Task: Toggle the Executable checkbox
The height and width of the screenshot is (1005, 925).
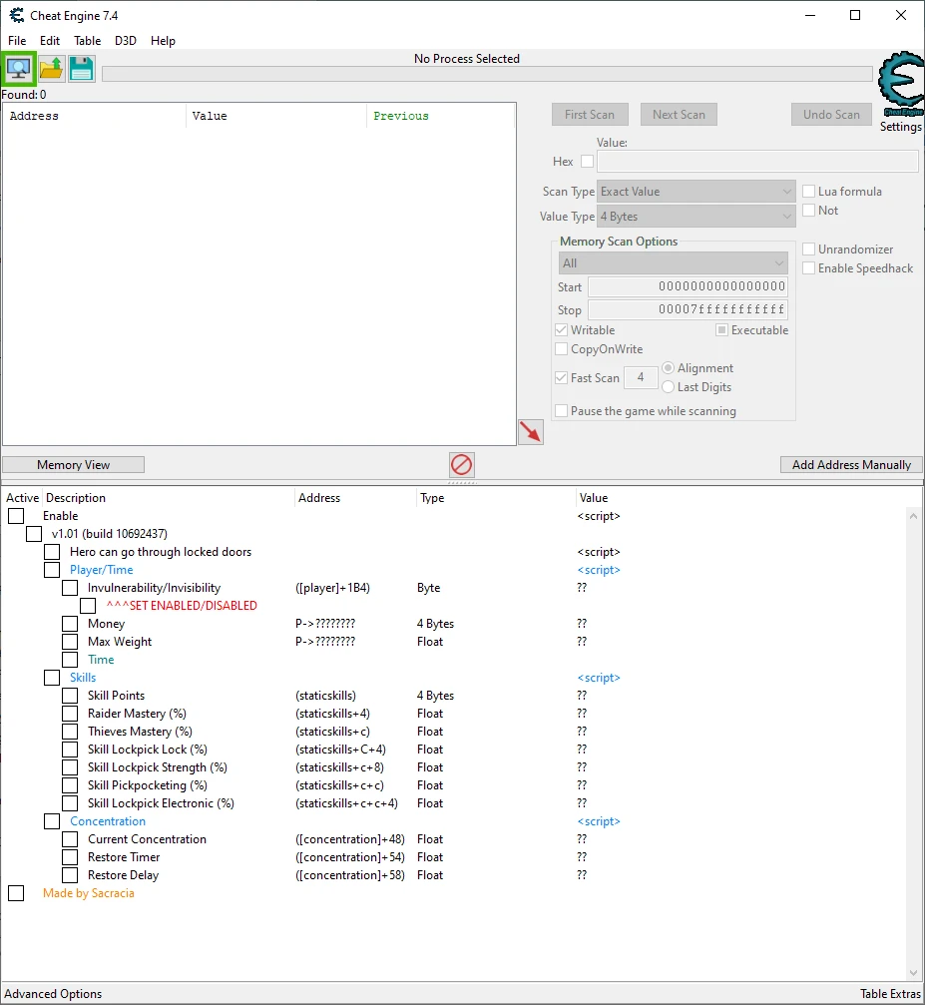Action: point(721,330)
